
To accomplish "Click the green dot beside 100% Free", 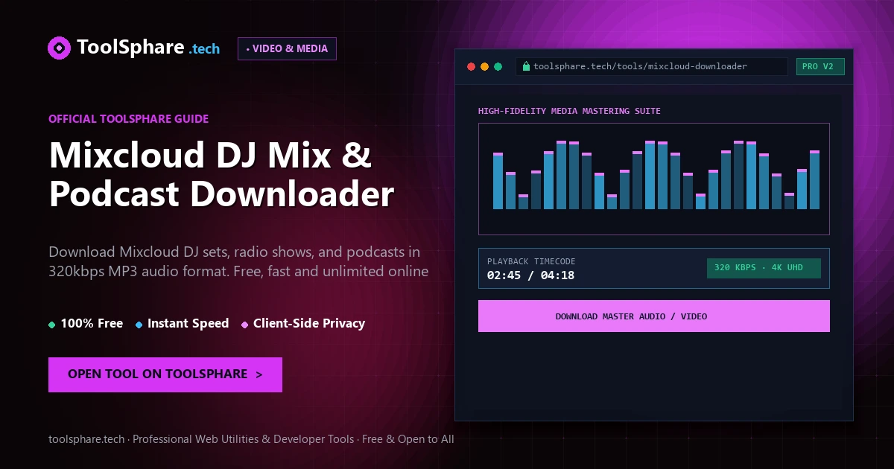I will coord(51,325).
